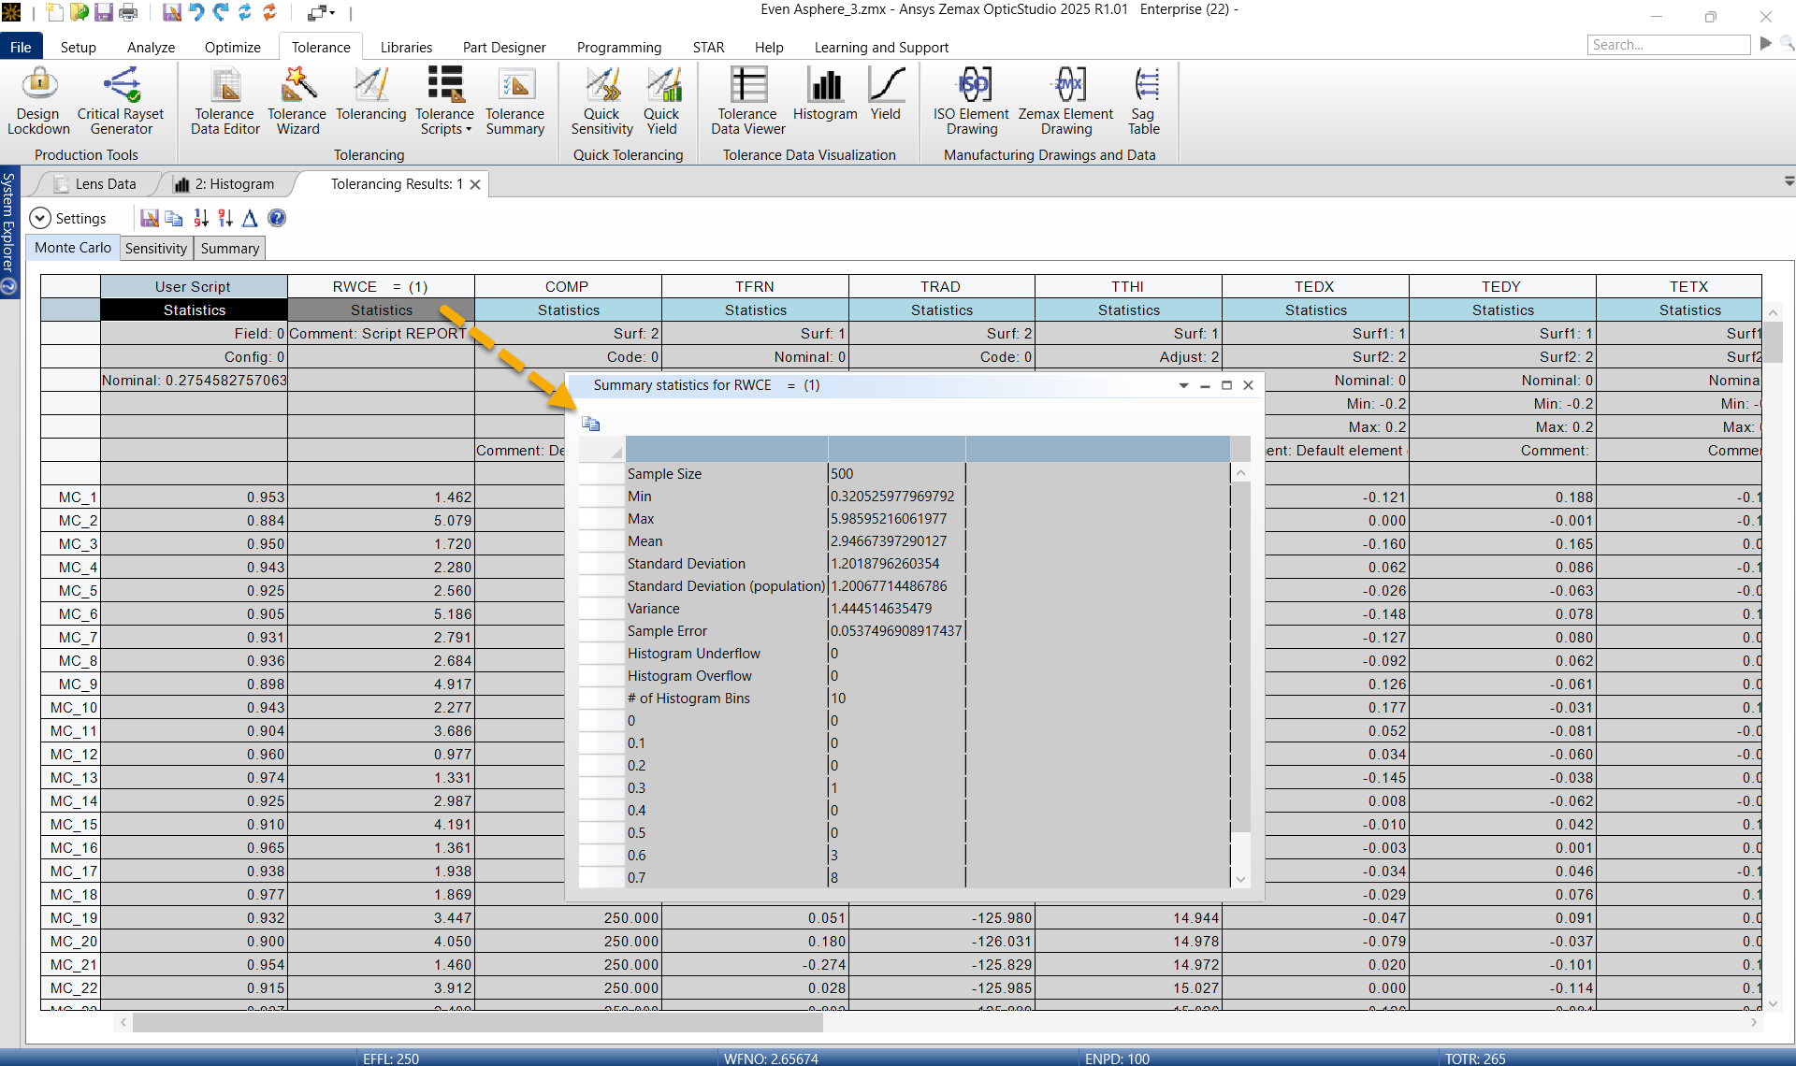Open the Libraries ribbon tab

[x=406, y=47]
